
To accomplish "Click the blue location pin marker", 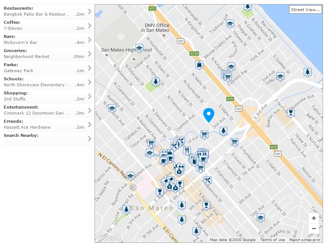I will point(209,115).
